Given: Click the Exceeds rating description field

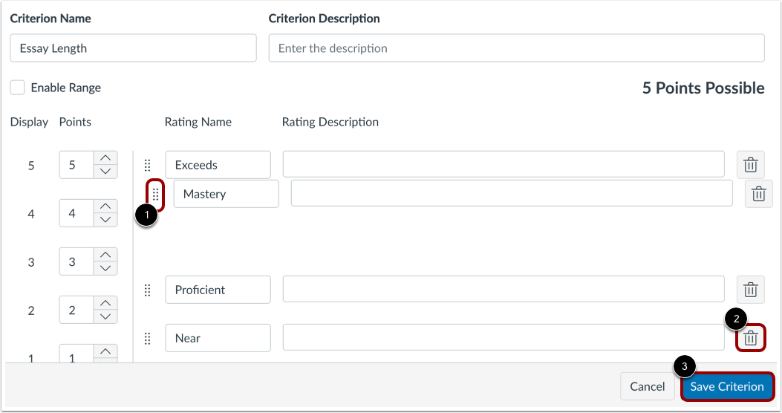Looking at the screenshot, I should tap(503, 165).
